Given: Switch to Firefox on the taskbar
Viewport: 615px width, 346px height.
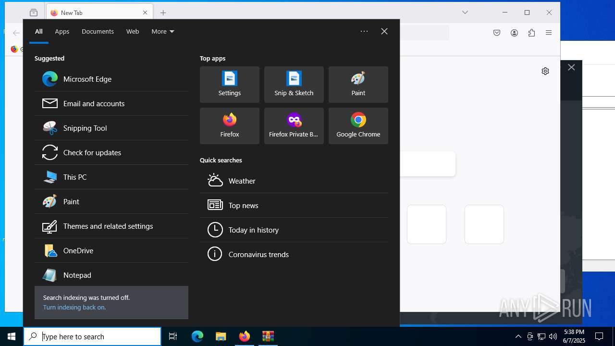Looking at the screenshot, I should [x=244, y=336].
